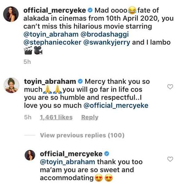Tap the verified badge next to toyin_abraham

click(x=80, y=82)
